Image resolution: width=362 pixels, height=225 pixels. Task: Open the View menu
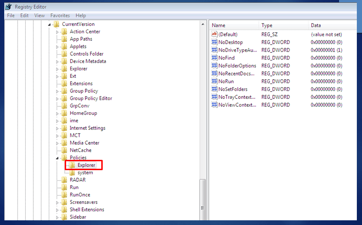[x=39, y=15]
